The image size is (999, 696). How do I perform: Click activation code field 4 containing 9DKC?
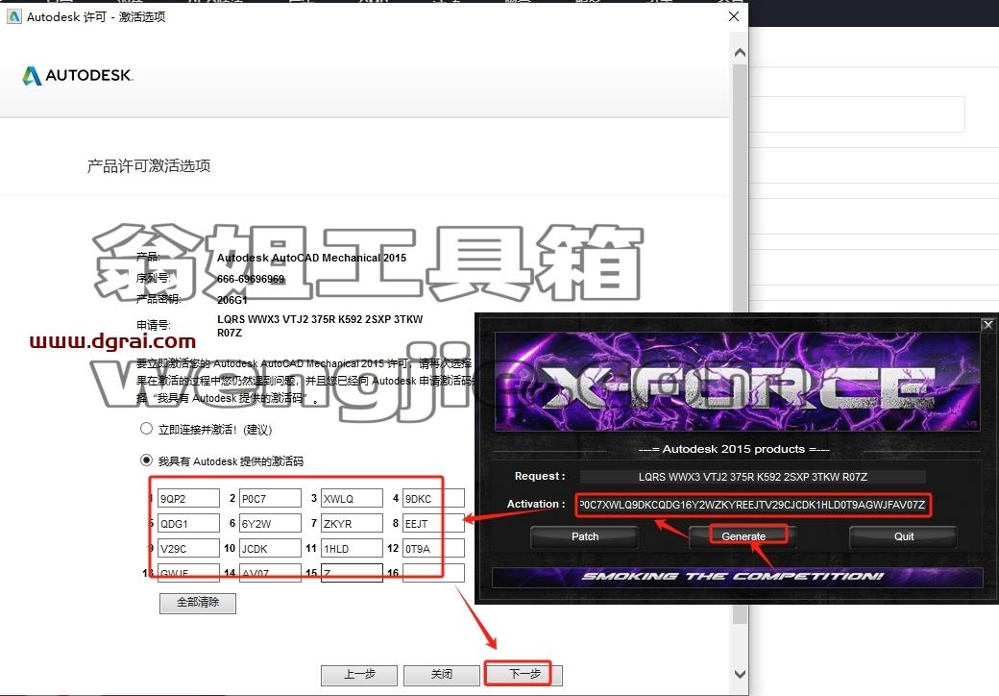(433, 498)
